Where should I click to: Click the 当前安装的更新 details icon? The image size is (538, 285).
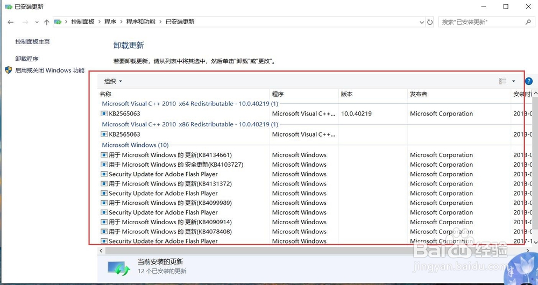tap(119, 268)
